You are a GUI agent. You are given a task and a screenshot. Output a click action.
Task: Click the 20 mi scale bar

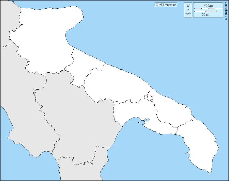[x=206, y=11]
